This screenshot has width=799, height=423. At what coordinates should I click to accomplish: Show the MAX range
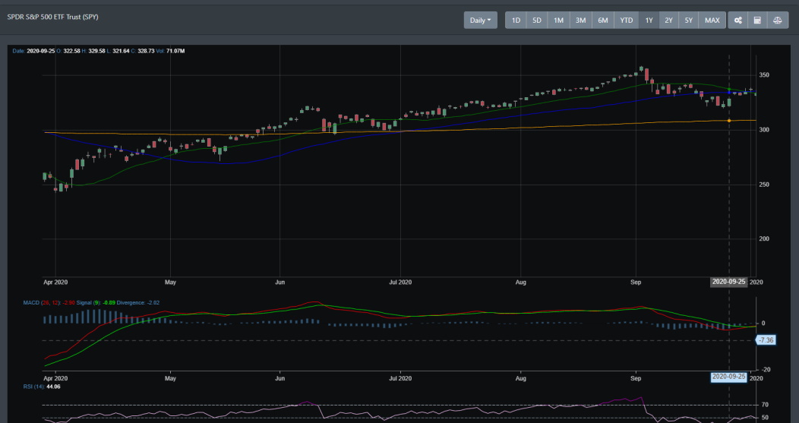712,21
